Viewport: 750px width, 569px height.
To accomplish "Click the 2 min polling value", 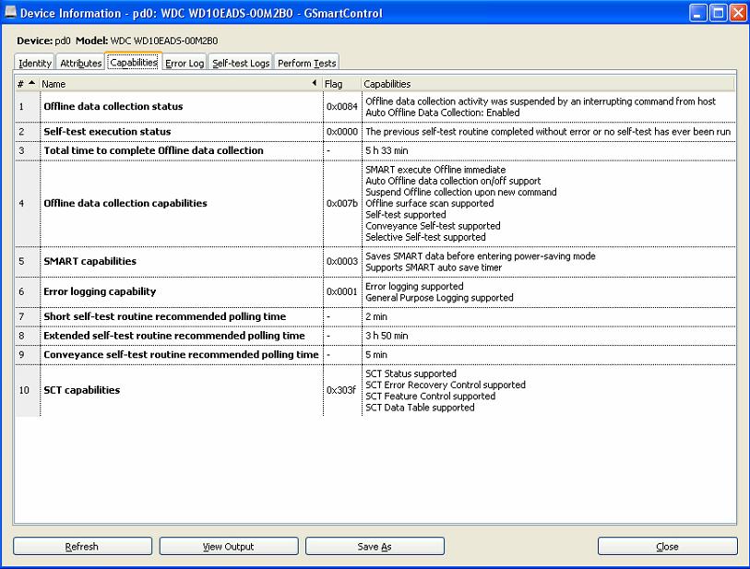I will 376,316.
